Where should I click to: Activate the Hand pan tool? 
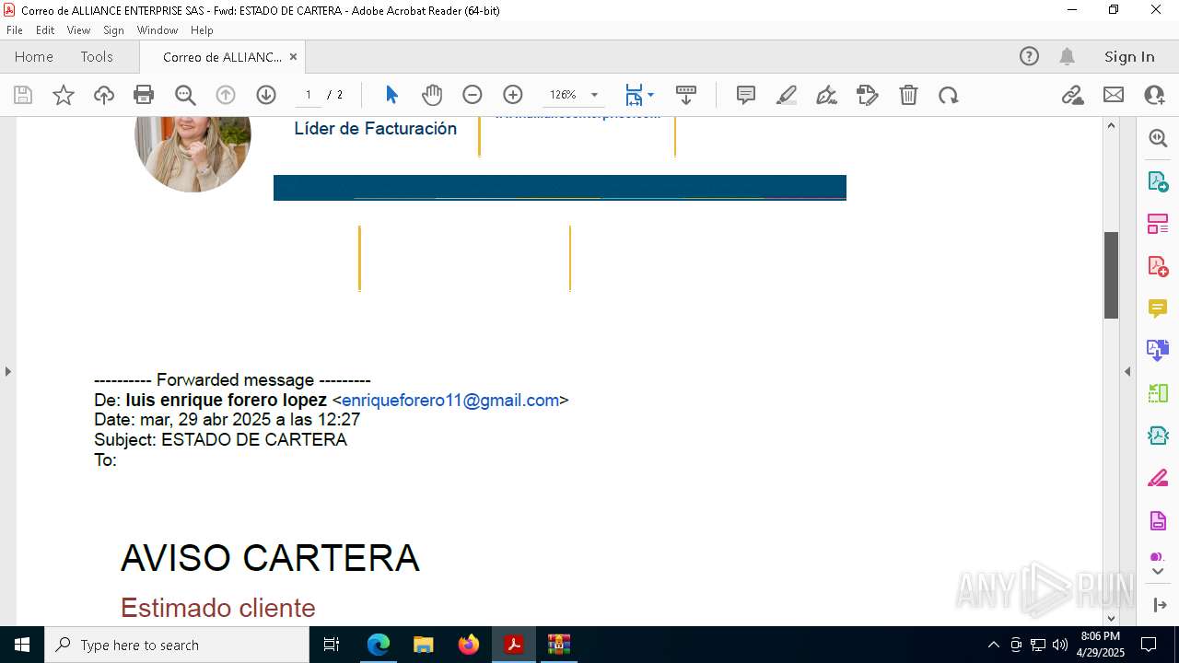coord(432,95)
